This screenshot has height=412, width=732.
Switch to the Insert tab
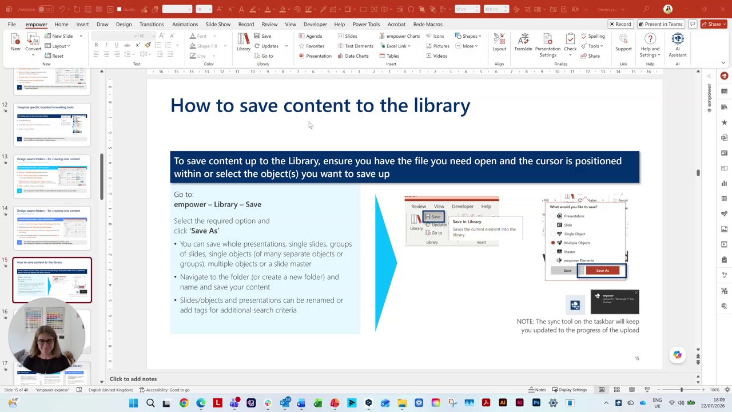coord(82,24)
